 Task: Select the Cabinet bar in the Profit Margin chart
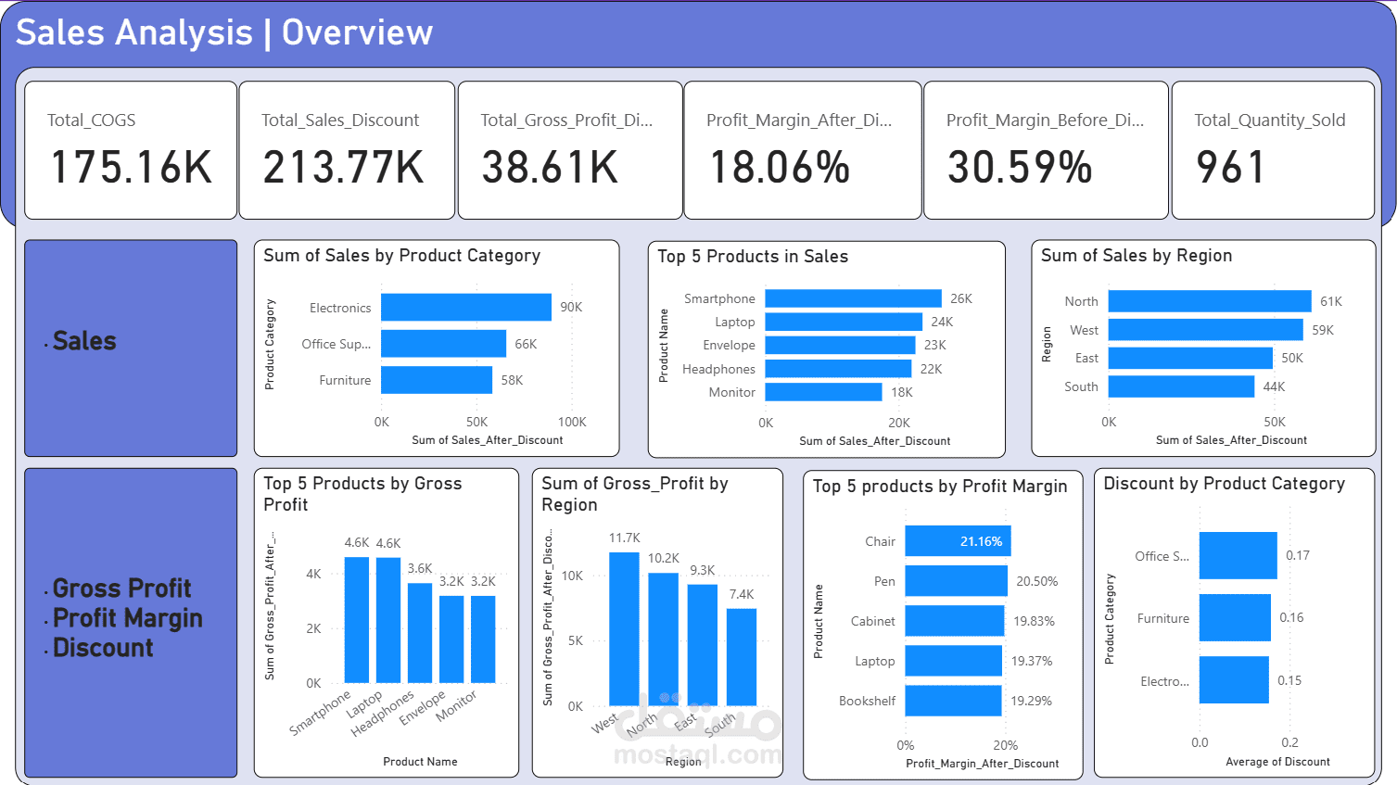(x=955, y=621)
